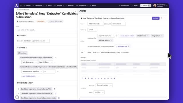Viewport: 183px width, 103px height.
Task: Change the immediately schedule dropdown
Action: click(x=118, y=24)
